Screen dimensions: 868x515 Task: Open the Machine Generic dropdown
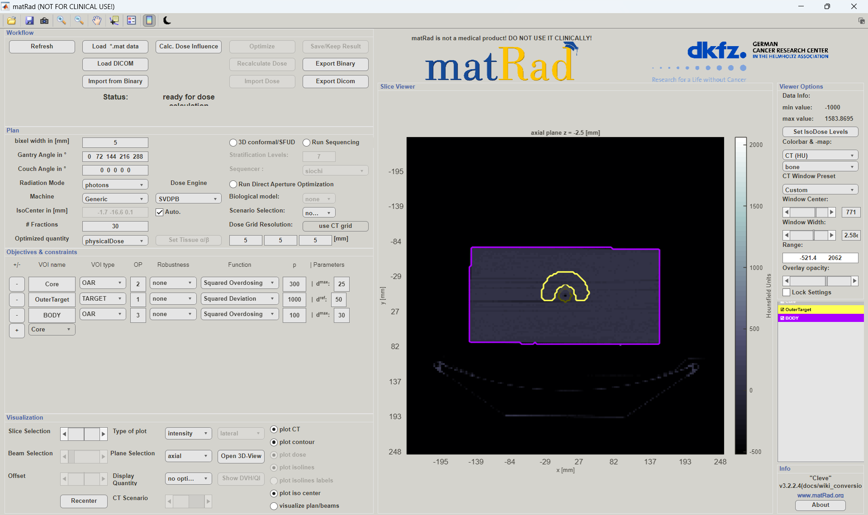pos(115,199)
